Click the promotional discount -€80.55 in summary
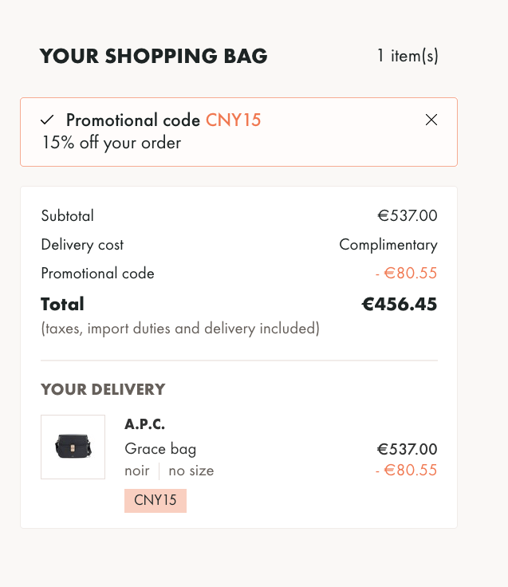 [x=406, y=274]
